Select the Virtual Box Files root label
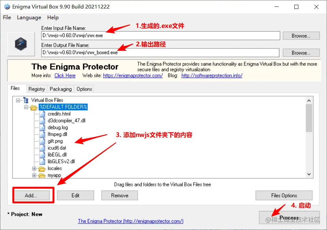327x230 pixels. [47, 100]
